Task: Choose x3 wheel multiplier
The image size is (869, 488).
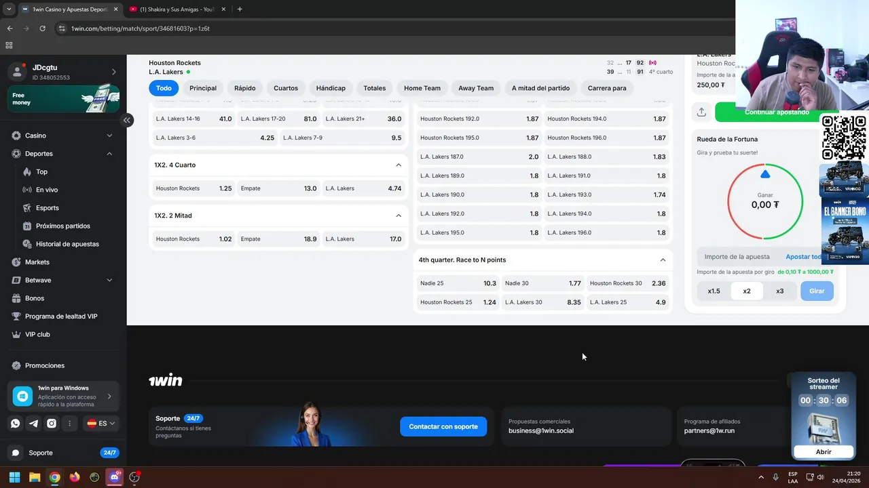Action: 780,291
